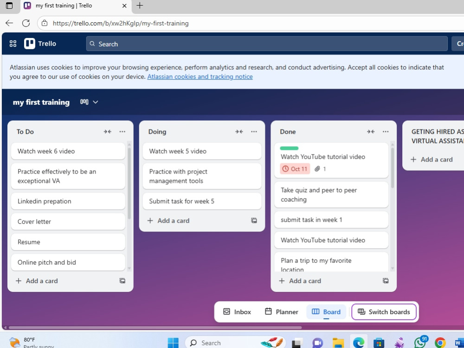Open Plan a trip to my favorite location card
Image resolution: width=464 pixels, height=348 pixels.
331,262
